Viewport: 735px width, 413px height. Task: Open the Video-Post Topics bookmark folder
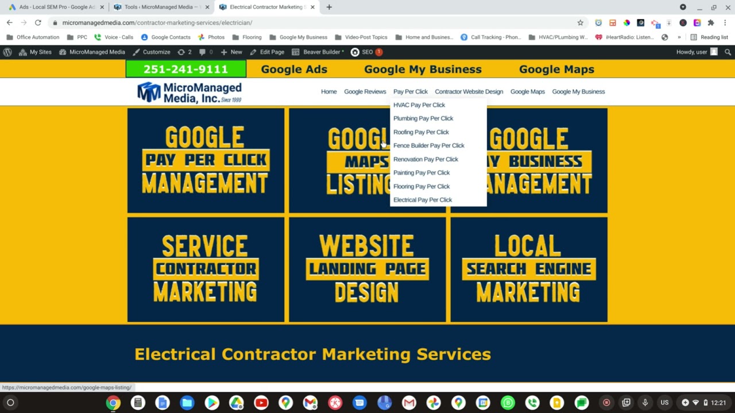click(x=361, y=37)
